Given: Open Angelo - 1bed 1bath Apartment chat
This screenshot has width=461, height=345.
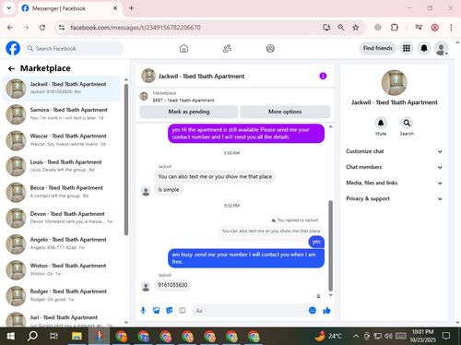Looking at the screenshot, I should pyautogui.click(x=62, y=244).
